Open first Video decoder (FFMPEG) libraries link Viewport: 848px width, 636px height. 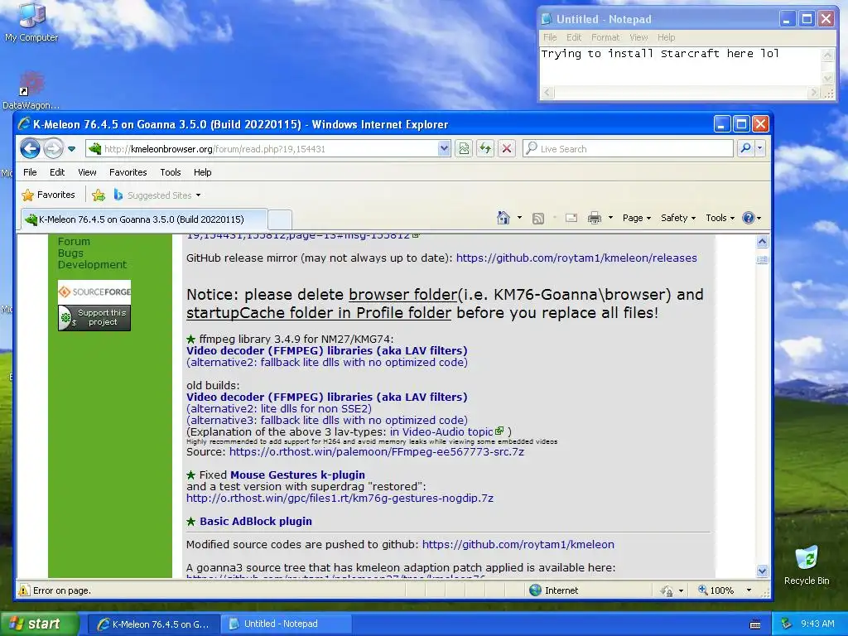(326, 350)
